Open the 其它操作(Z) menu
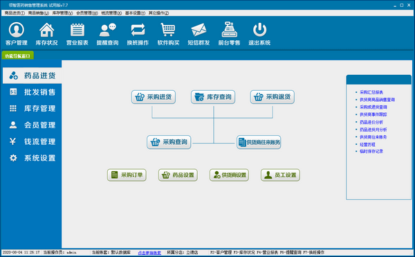This screenshot has width=415, height=257. click(x=158, y=12)
